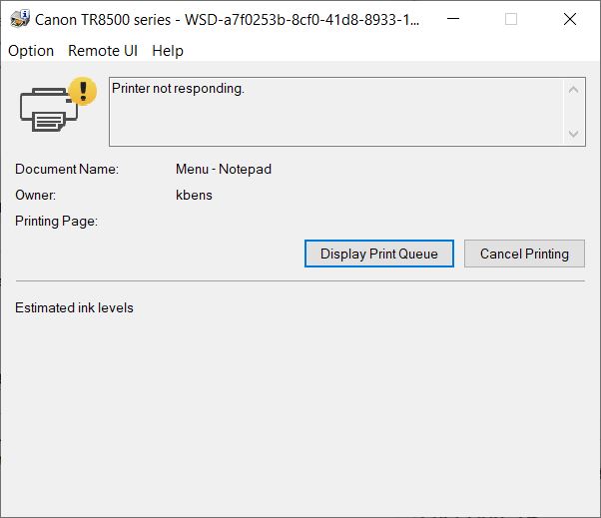Close the Canon status monitor window

point(570,19)
